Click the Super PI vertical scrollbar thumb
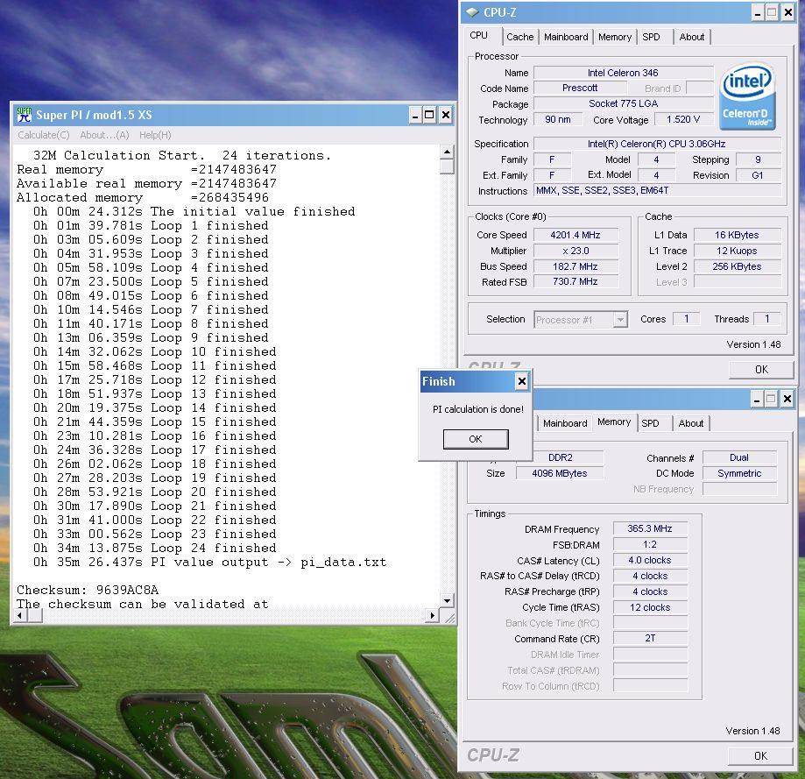The height and width of the screenshot is (779, 805). click(447, 166)
